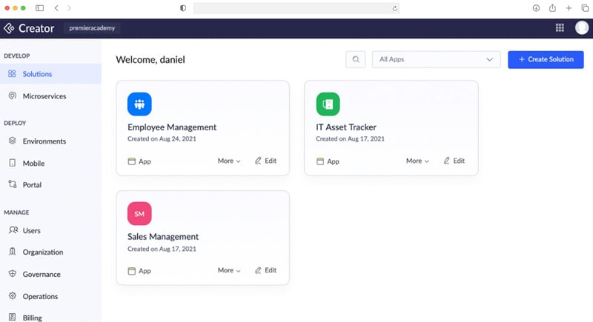Click browser share icon
This screenshot has height=322, width=593.
click(x=552, y=7)
